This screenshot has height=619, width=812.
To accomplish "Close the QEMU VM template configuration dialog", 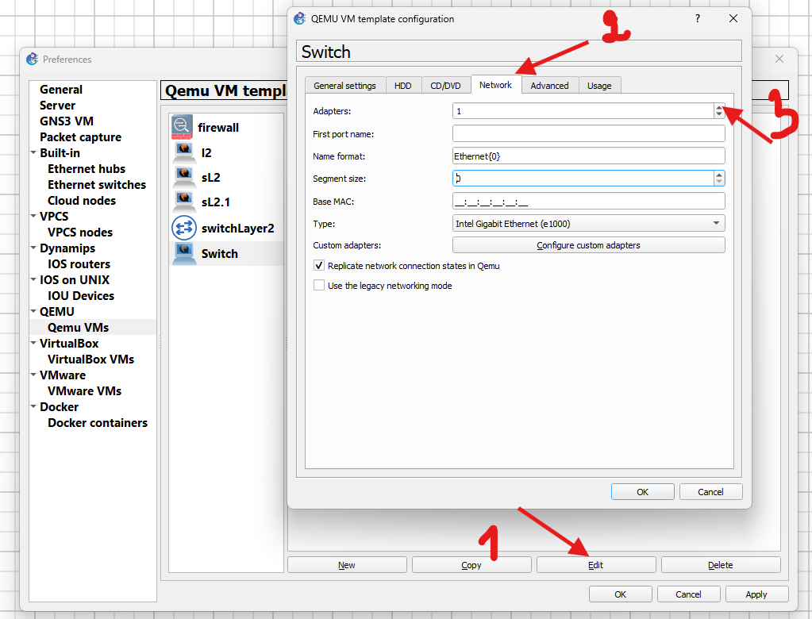I will point(733,18).
